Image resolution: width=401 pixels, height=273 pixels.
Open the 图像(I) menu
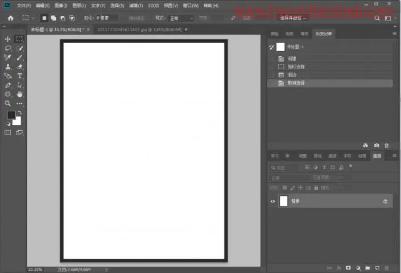[x=61, y=5]
